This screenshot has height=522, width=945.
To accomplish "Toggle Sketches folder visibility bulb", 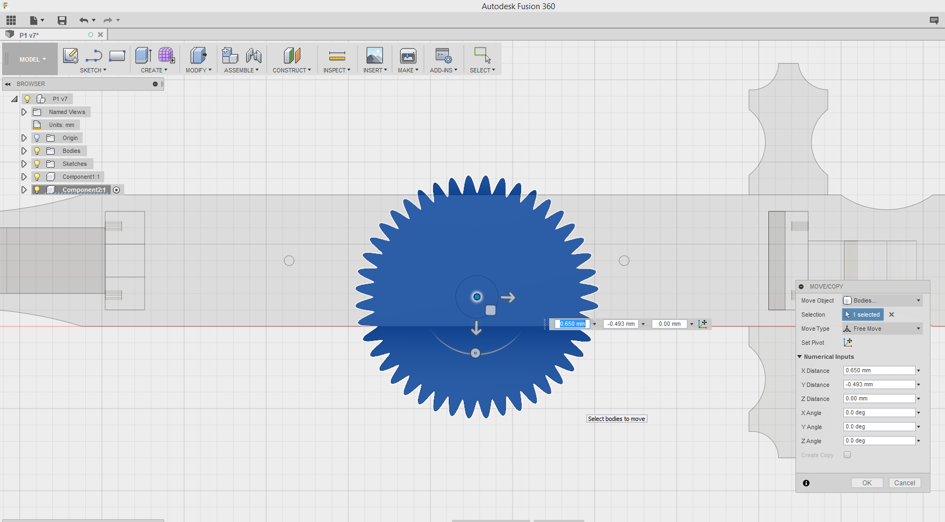I will [37, 164].
